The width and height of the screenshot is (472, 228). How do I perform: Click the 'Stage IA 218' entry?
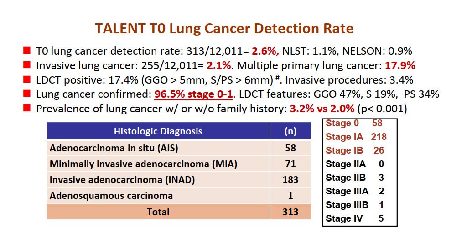coord(356,137)
